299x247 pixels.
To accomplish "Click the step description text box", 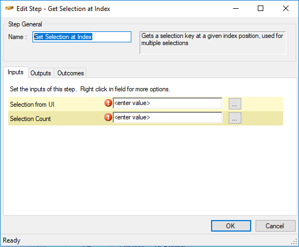I will pos(213,43).
